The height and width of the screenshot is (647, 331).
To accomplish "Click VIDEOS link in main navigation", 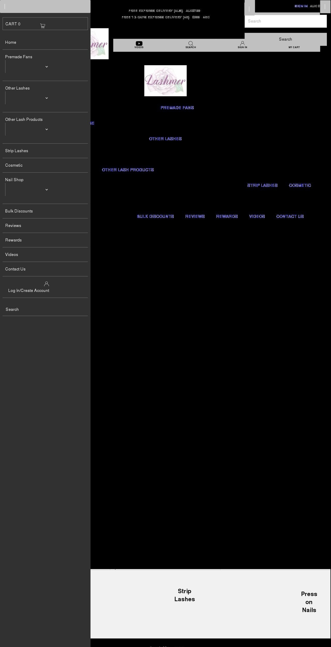I will [x=257, y=216].
